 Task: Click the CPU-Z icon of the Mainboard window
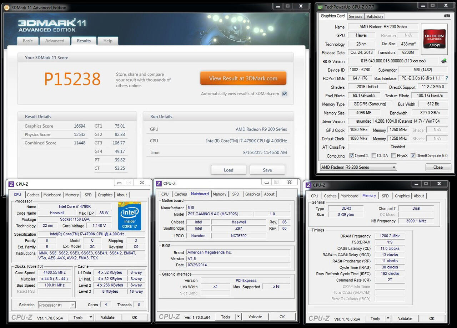159,183
